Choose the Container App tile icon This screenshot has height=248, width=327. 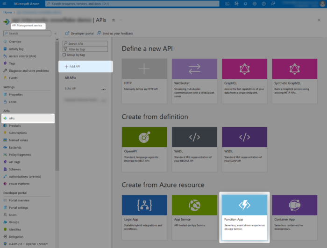(294, 205)
